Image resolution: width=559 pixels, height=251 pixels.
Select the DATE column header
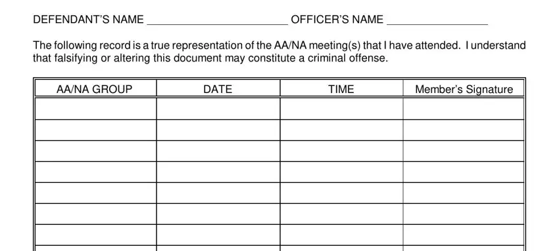point(218,88)
